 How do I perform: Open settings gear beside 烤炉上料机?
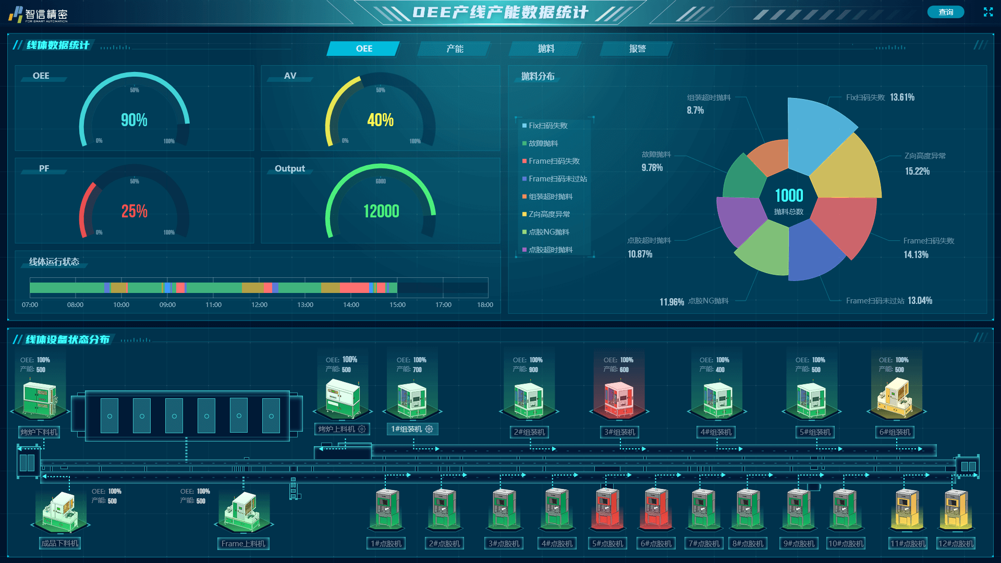pyautogui.click(x=362, y=429)
